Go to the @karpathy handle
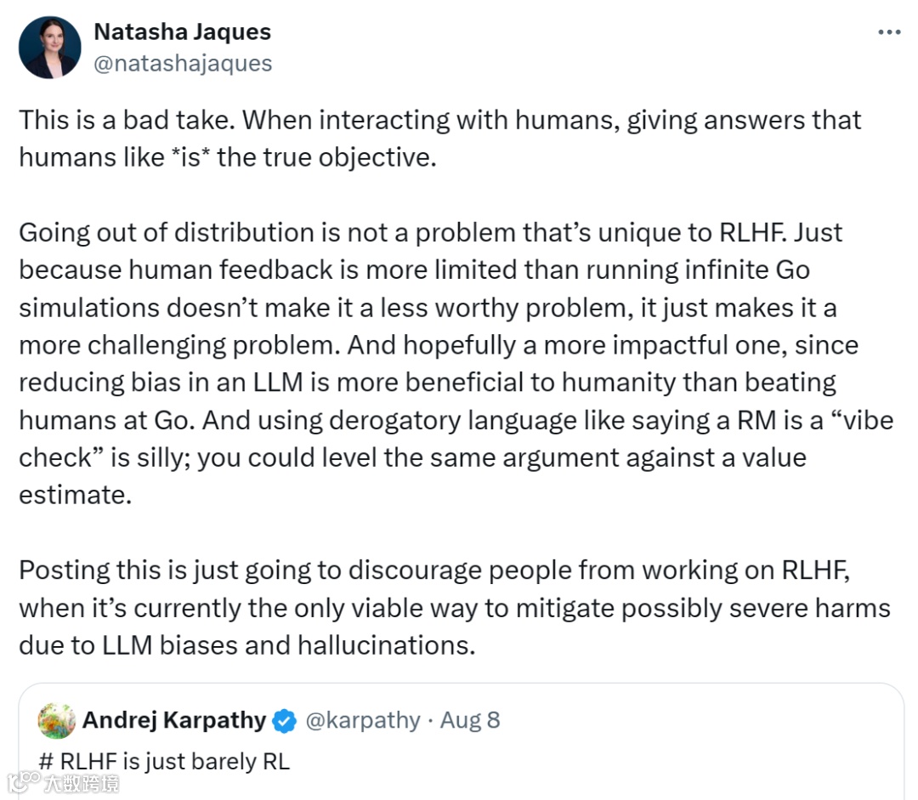Image resolution: width=918 pixels, height=800 pixels. tap(363, 721)
